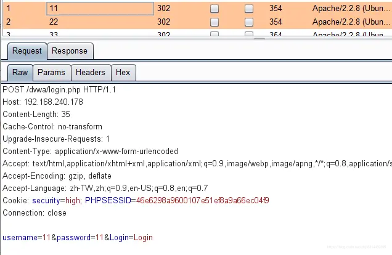Click the Content-Type header line
Image resolution: width=392 pixels, height=255 pixels.
coord(90,151)
